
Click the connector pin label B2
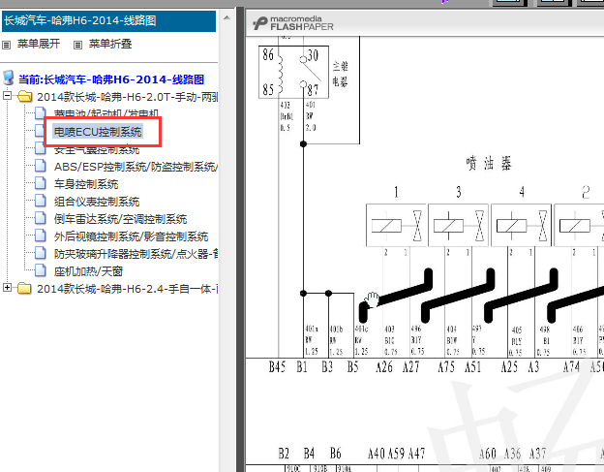pos(284,454)
